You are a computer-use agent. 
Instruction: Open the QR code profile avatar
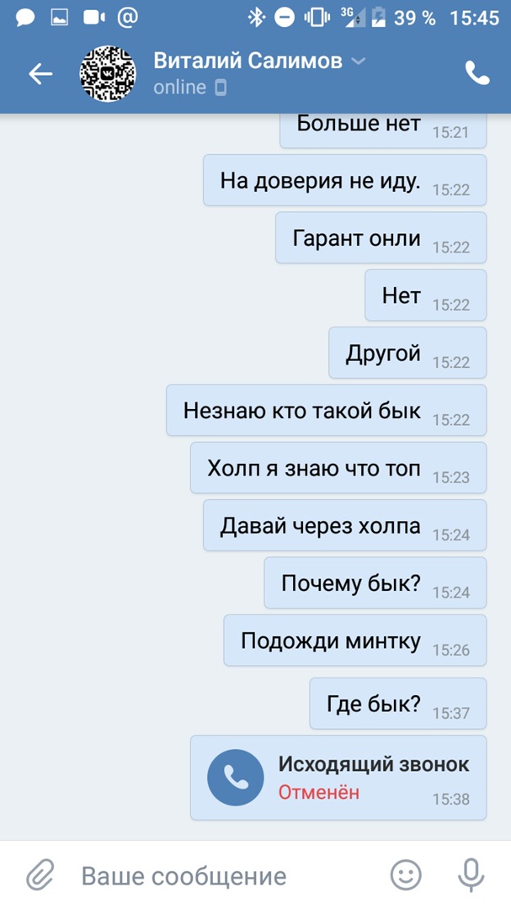[108, 73]
